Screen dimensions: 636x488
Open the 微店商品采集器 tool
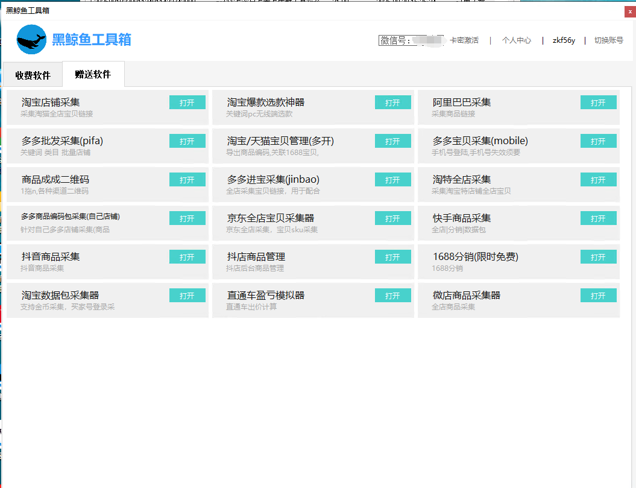pyautogui.click(x=598, y=296)
